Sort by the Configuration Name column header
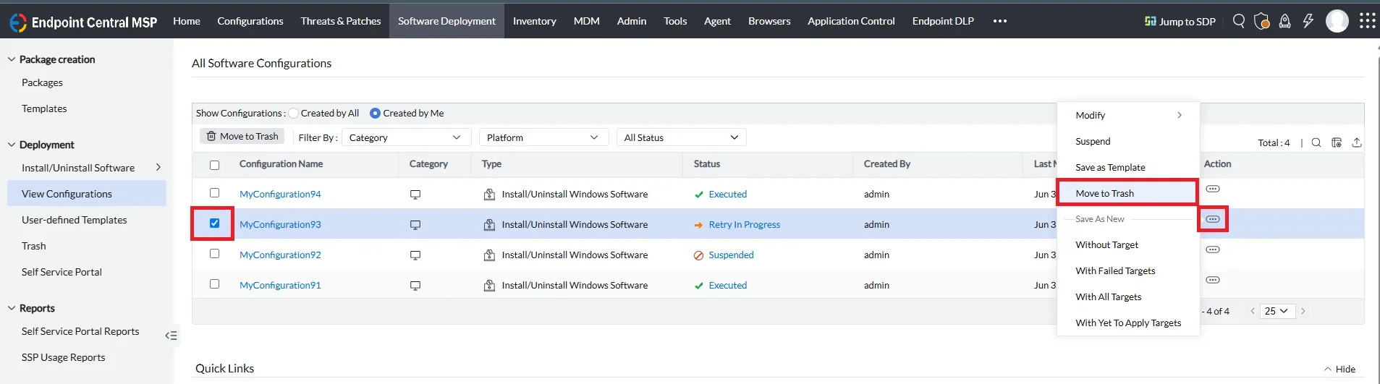Viewport: 1380px width, 384px height. [x=281, y=164]
